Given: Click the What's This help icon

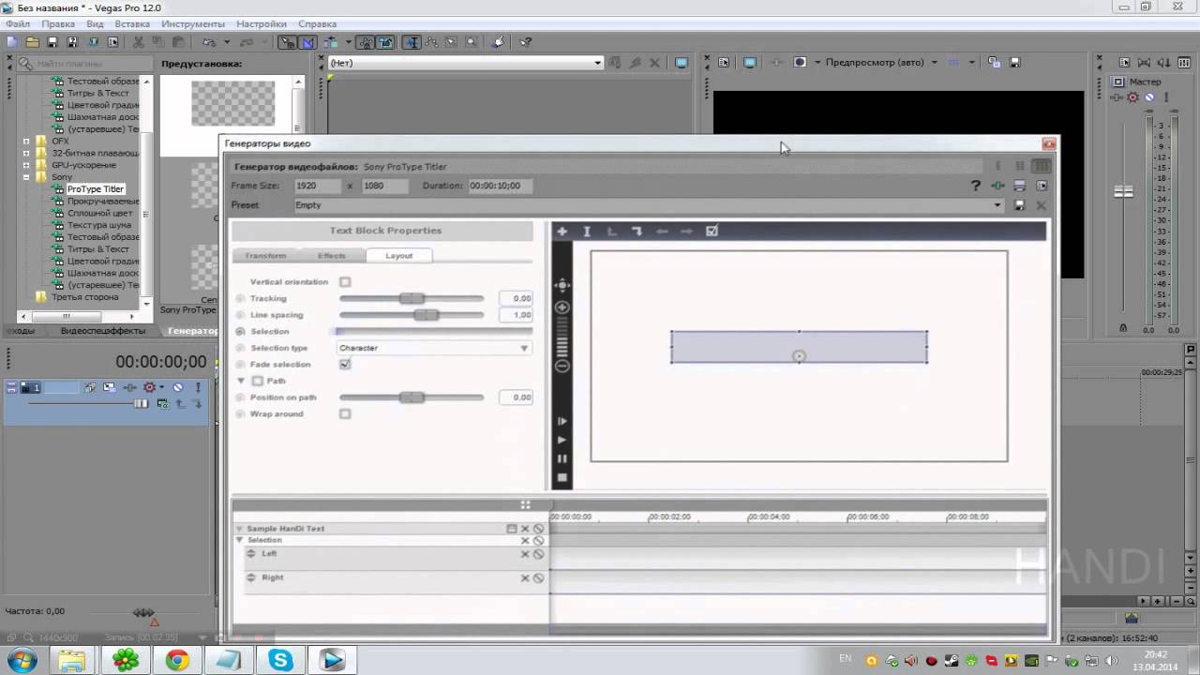Looking at the screenshot, I should [526, 42].
